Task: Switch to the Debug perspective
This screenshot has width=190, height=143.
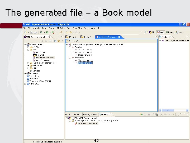Action: pos(170,32)
